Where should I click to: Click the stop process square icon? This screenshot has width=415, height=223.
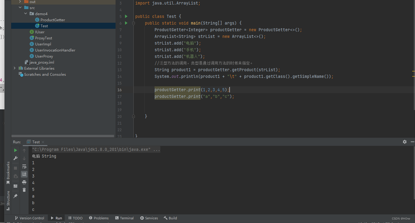15,168
